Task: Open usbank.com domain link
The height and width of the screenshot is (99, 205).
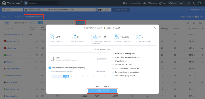Action: [11, 48]
